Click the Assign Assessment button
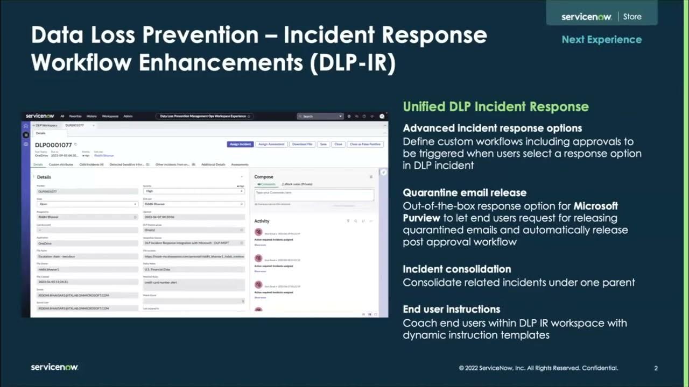This screenshot has height=387, width=689. 271,144
